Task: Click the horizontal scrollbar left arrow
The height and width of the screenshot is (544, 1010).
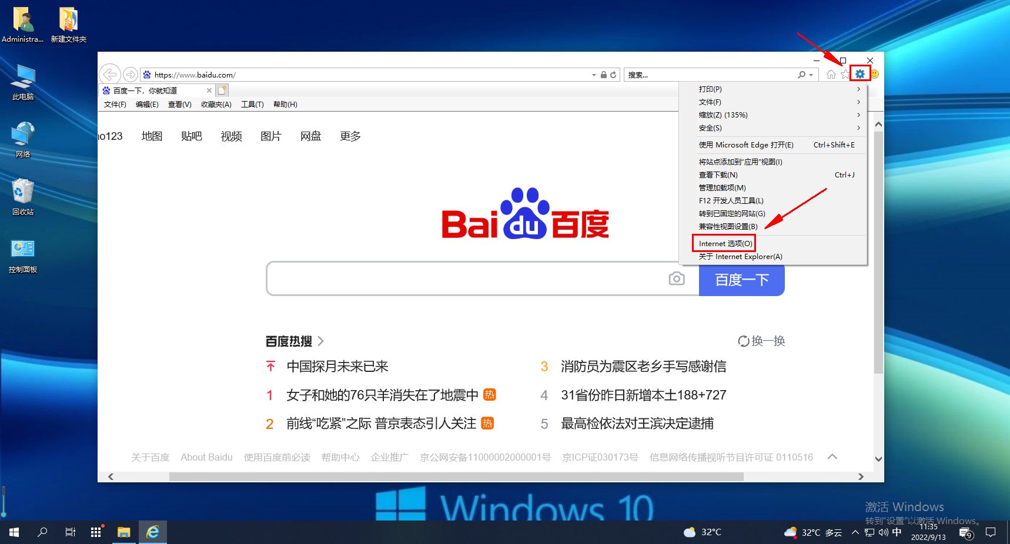Action: pyautogui.click(x=111, y=476)
